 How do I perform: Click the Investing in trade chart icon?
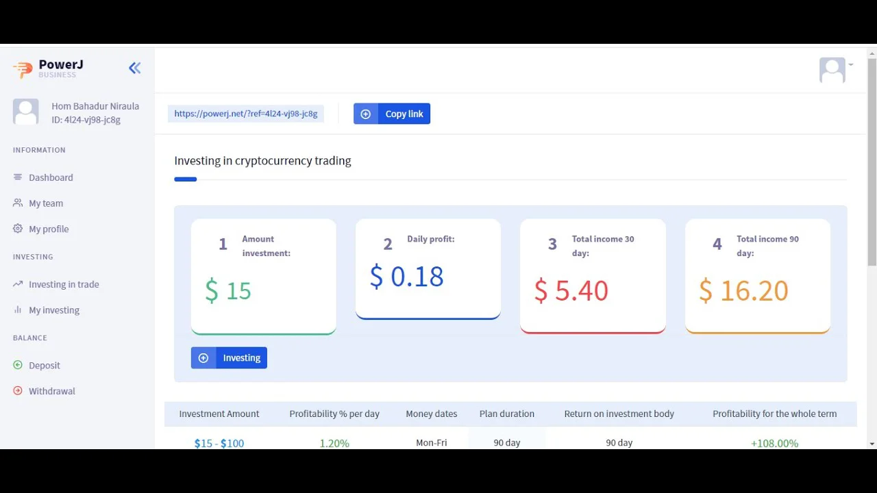pyautogui.click(x=18, y=284)
